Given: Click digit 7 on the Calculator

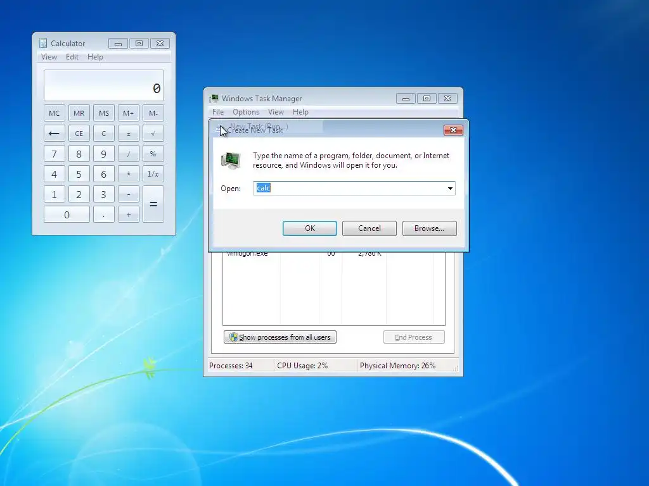Looking at the screenshot, I should pyautogui.click(x=55, y=154).
